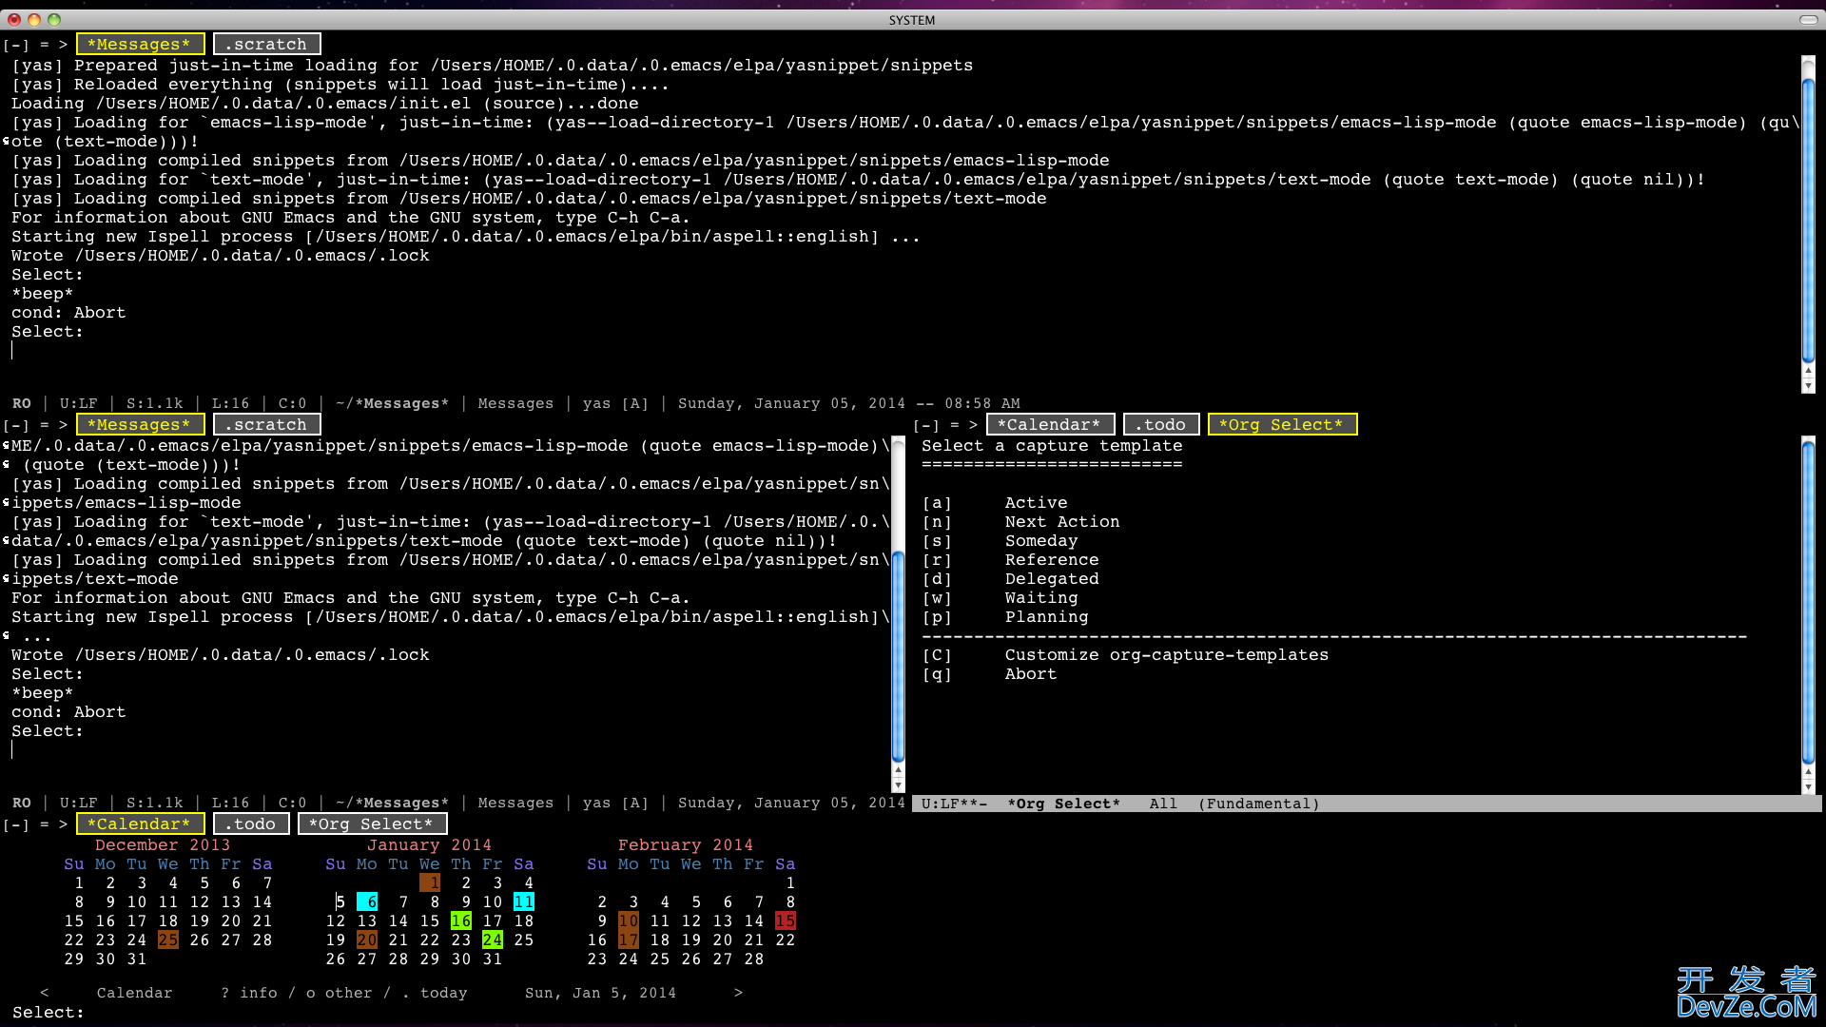
Task: Click '. today' in calendar mode line
Action: tap(435, 993)
